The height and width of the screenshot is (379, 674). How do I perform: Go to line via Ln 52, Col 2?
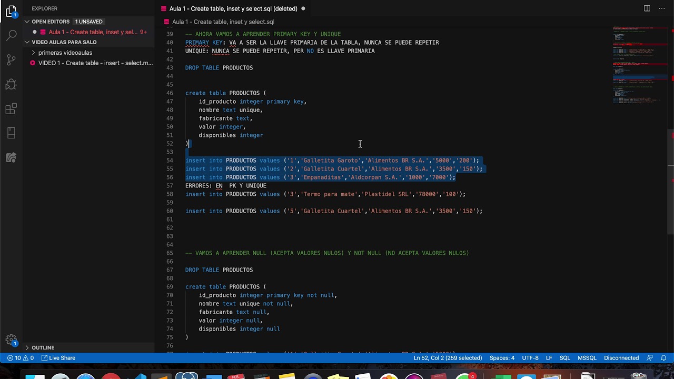(448, 358)
